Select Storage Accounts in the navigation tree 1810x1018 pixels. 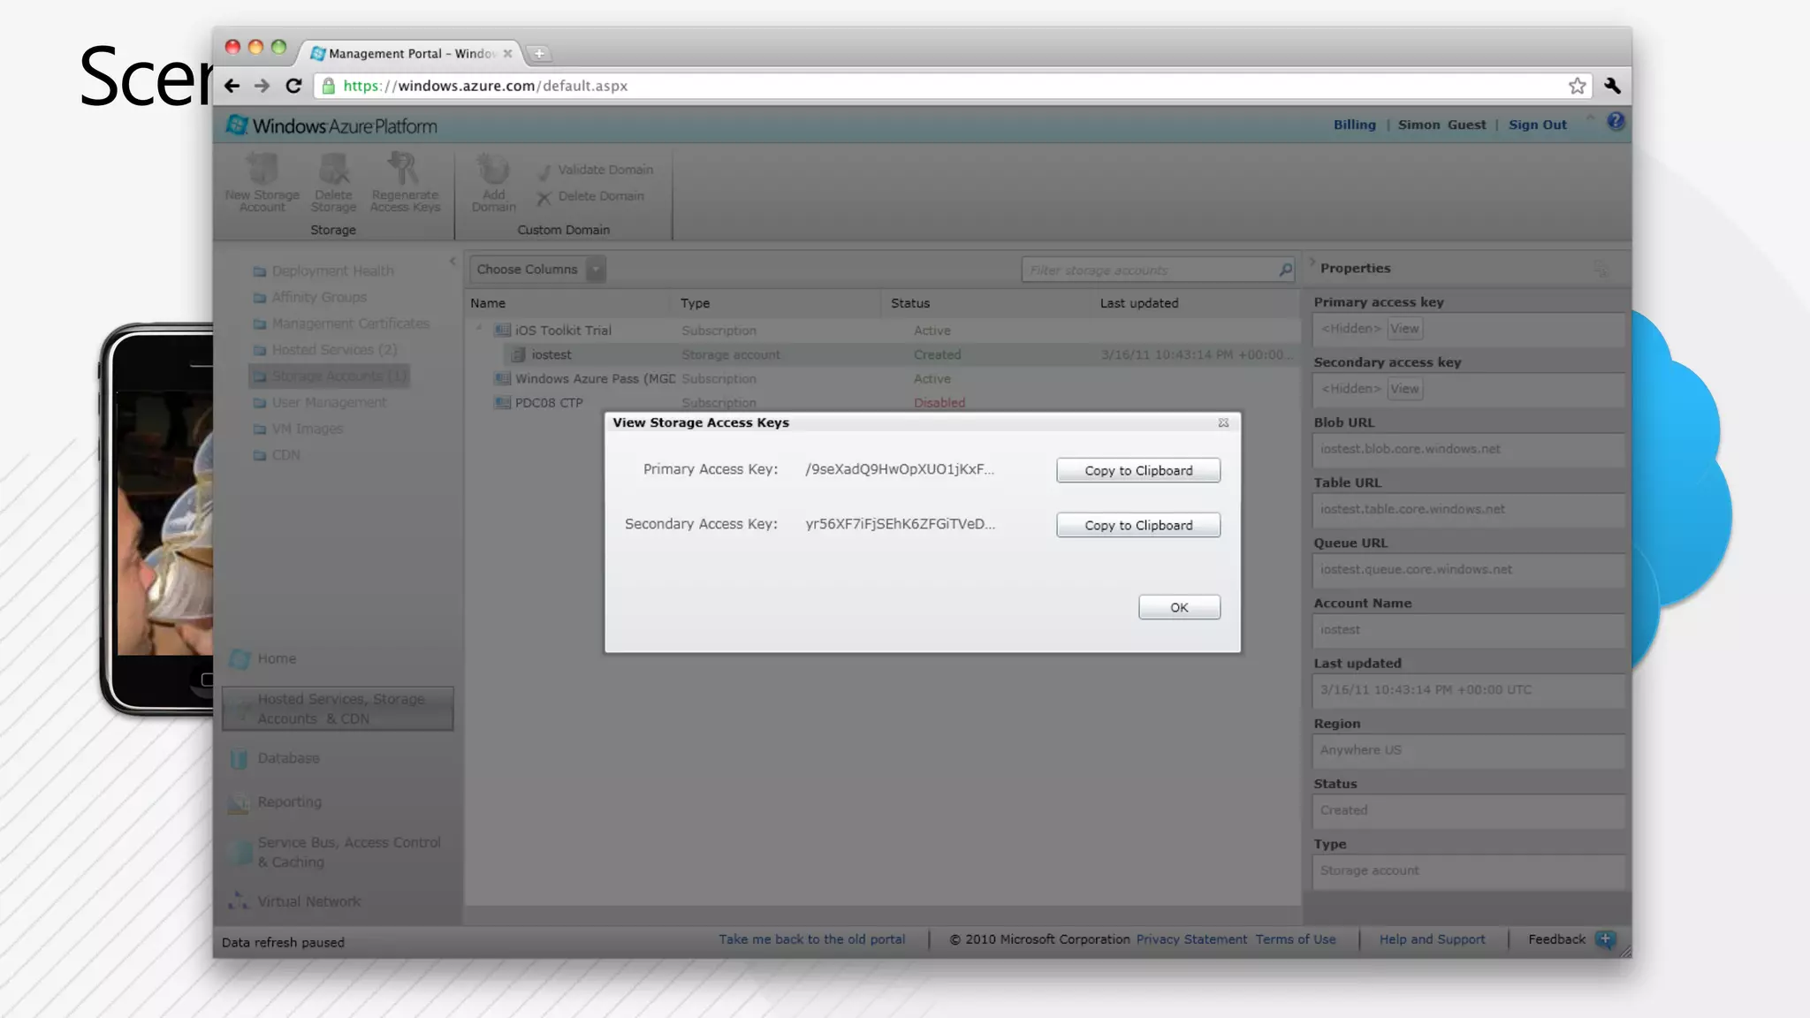coord(330,376)
